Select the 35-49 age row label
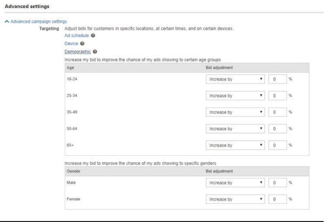Viewport: 324px width, 222px height. pos(72,112)
